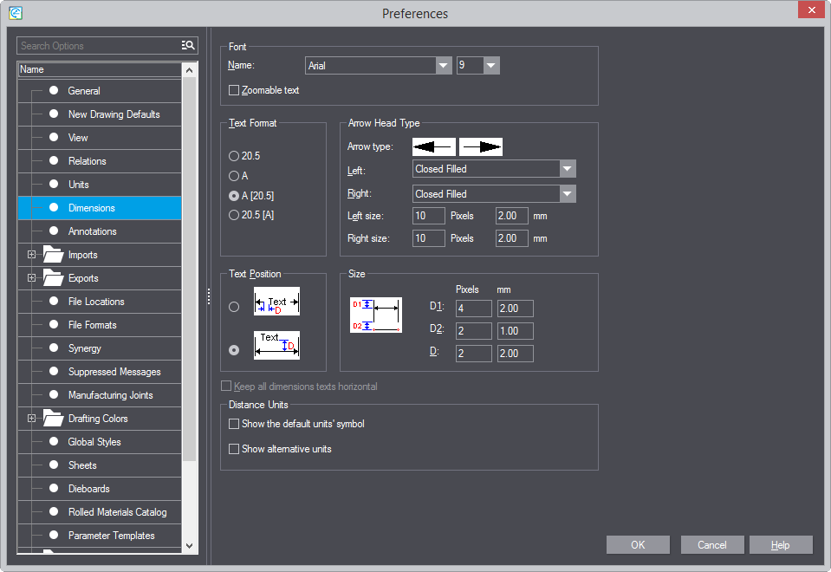
Task: Click the above-line text position diagram
Action: [276, 345]
